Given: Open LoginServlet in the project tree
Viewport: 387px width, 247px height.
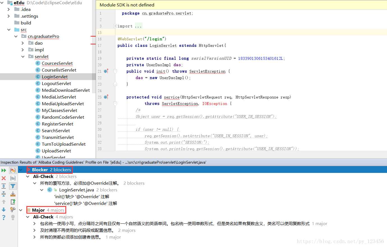Looking at the screenshot, I should [x=55, y=77].
